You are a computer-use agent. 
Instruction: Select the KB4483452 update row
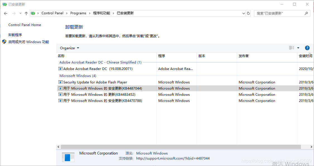pos(185,95)
